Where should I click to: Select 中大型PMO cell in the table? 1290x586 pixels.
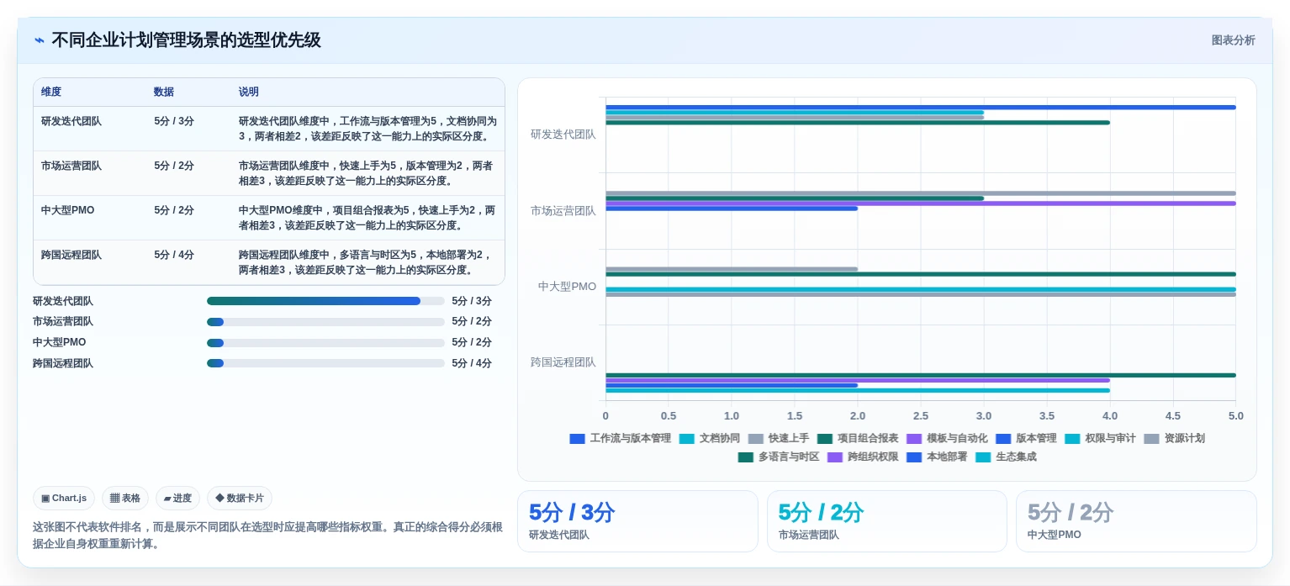pyautogui.click(x=68, y=210)
